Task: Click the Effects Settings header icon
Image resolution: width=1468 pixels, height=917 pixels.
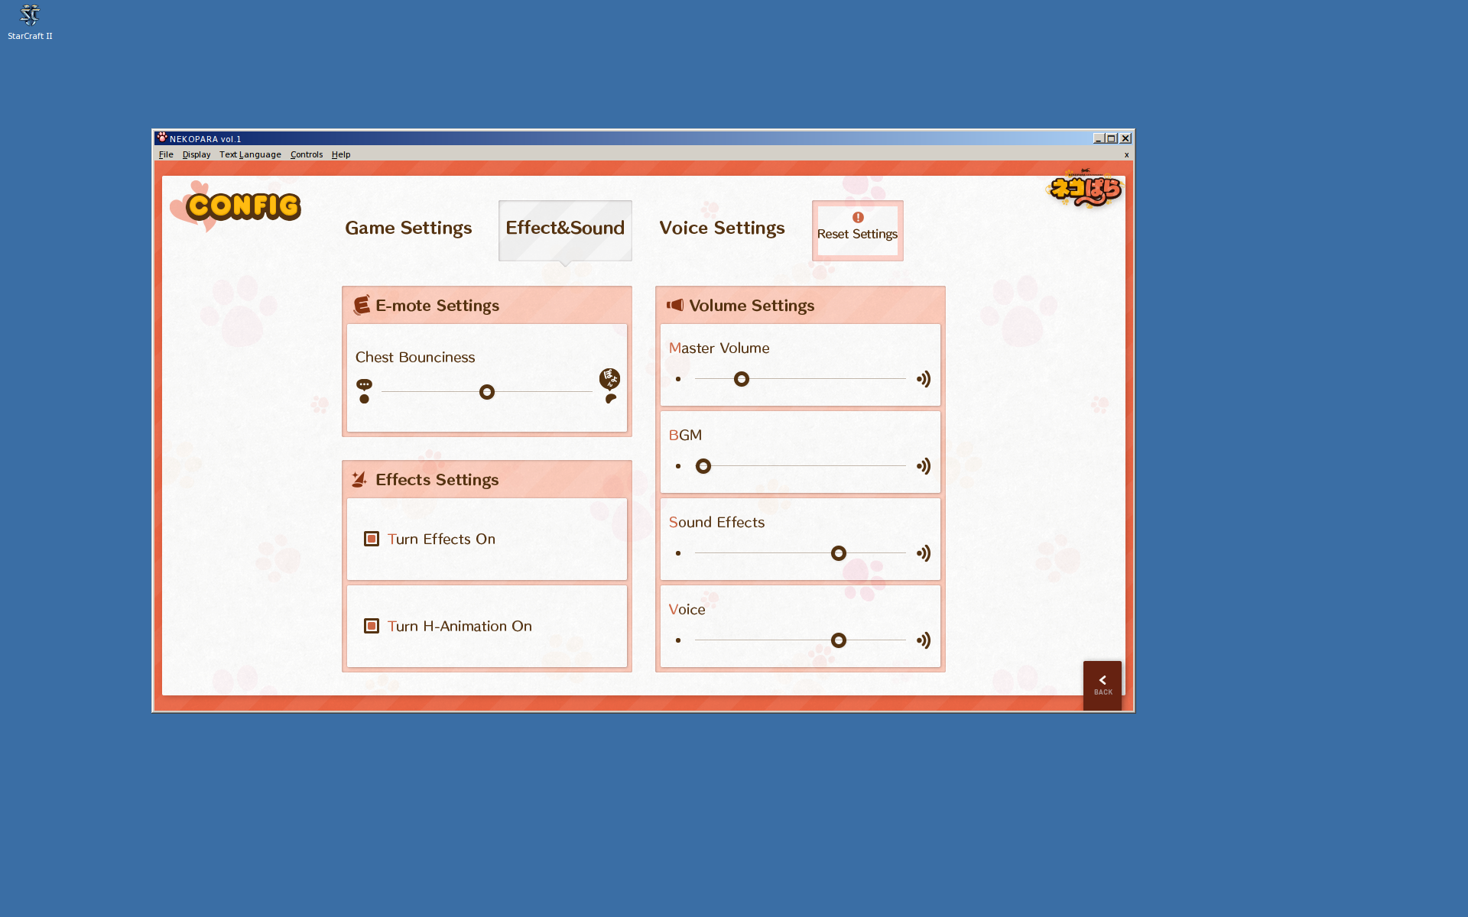Action: (359, 479)
